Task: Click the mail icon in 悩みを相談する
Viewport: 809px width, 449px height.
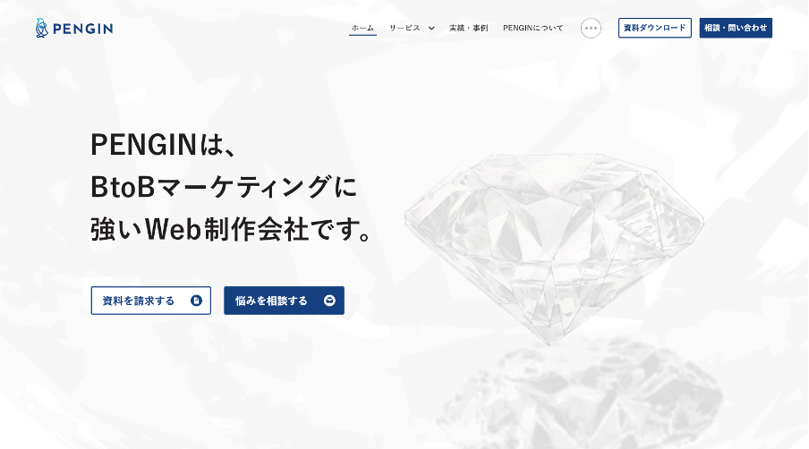Action: [x=329, y=301]
